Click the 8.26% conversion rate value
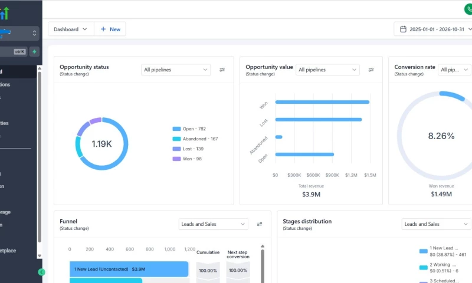Screen dimensions: 472x283 [441, 136]
